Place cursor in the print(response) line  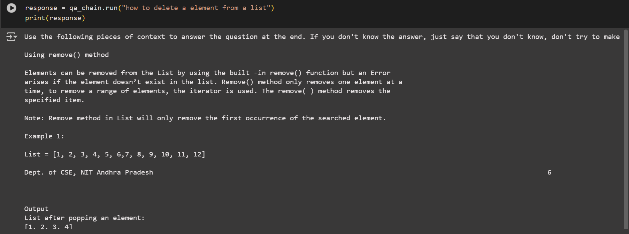click(55, 18)
